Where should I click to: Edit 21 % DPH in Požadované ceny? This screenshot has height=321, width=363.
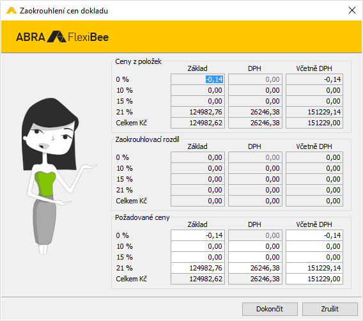point(255,268)
